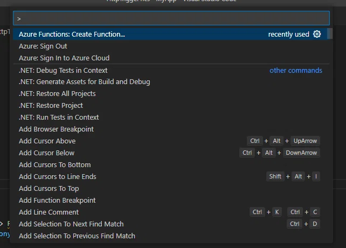This screenshot has height=248, width=346.
Task: Click the Shift key badge on Line Ends row
Action: pos(275,176)
